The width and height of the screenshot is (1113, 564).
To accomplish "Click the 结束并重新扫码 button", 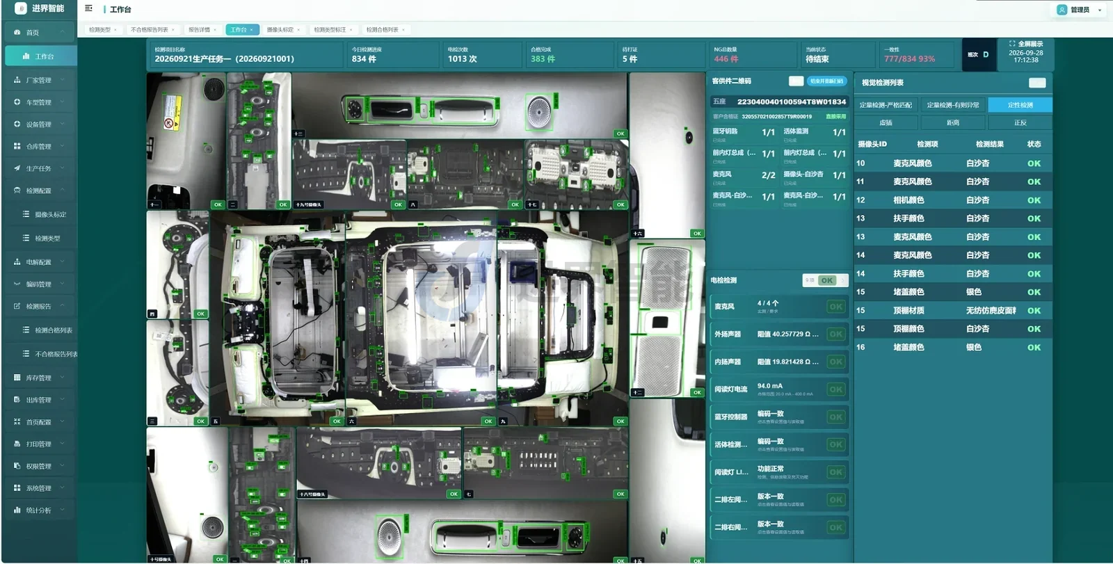I will click(826, 81).
